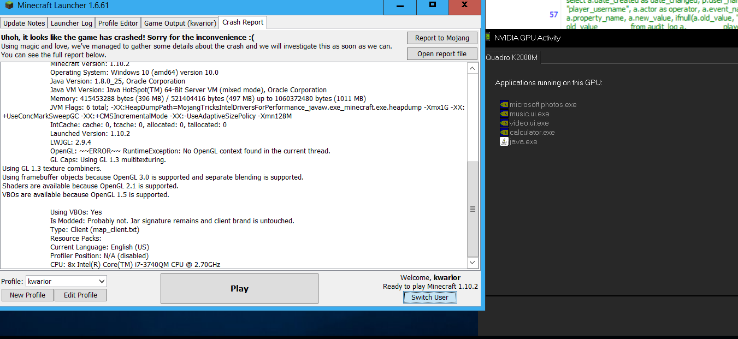Click the java.exe Java cup icon
738x339 pixels.
click(x=504, y=141)
